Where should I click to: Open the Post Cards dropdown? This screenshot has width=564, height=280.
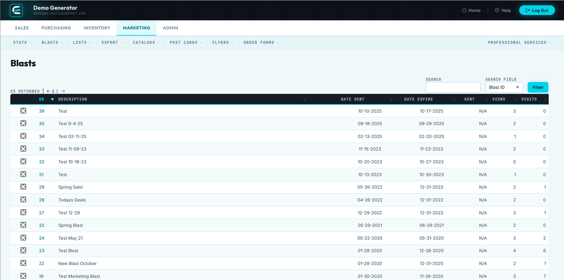click(186, 43)
